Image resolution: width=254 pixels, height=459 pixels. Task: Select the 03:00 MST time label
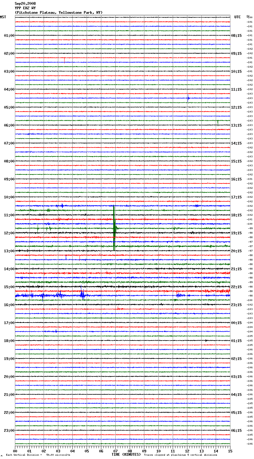pyautogui.click(x=9, y=72)
